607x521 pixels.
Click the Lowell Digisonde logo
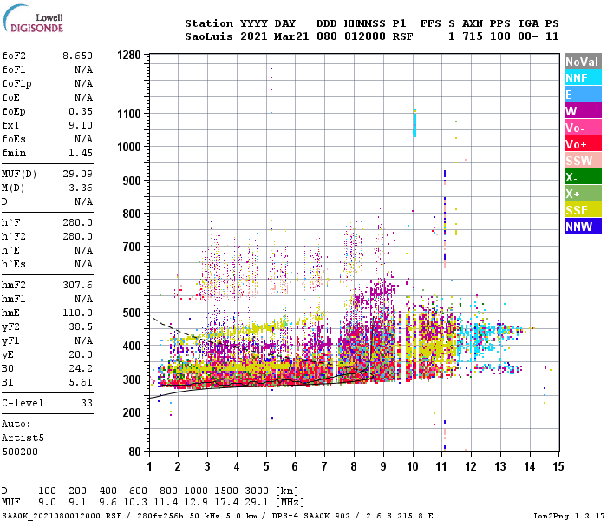point(33,19)
